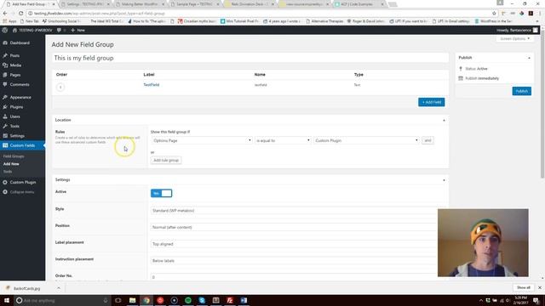Click the Media icon in sidebar
This screenshot has height=306, width=545.
tap(5, 65)
